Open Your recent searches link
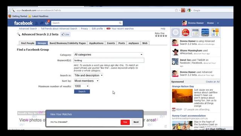The width and height of the screenshot is (241, 136). coord(122,29)
